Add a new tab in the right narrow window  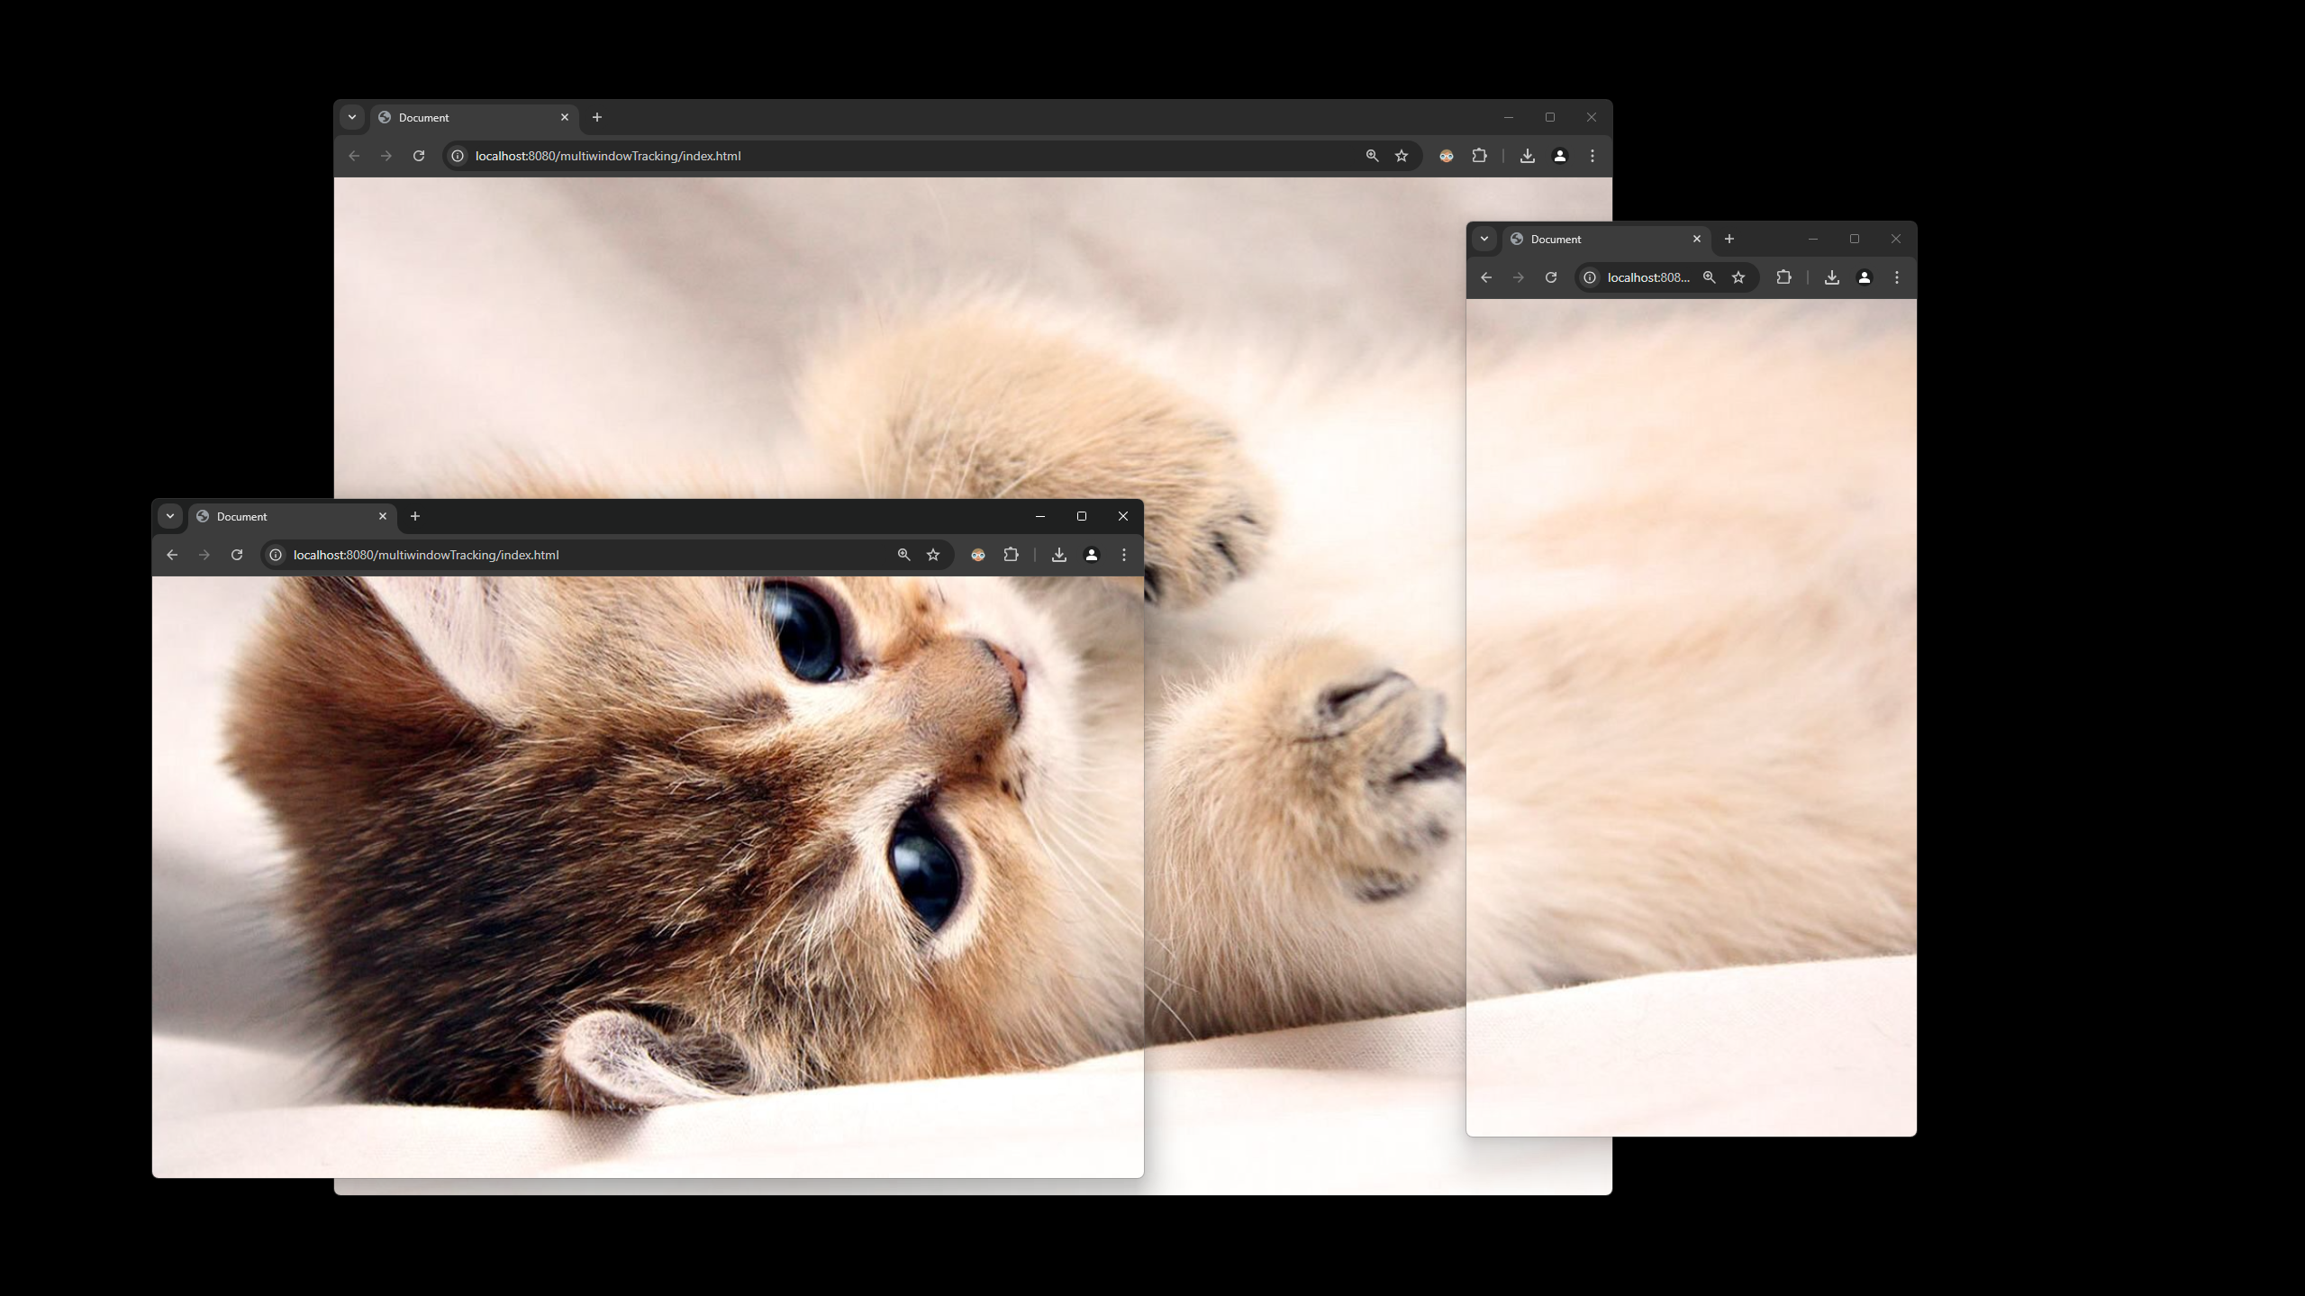(1729, 239)
